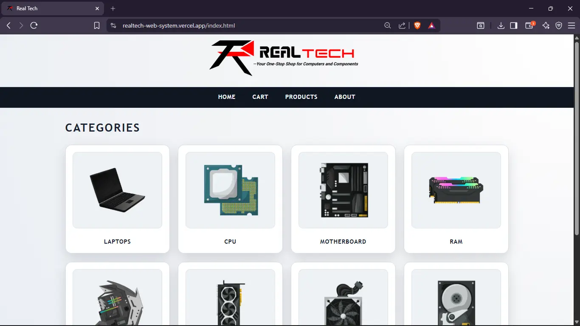Go to the PRODUCTS page

click(301, 97)
